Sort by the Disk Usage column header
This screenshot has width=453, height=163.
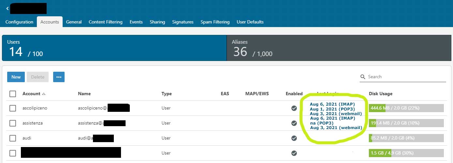(x=380, y=94)
